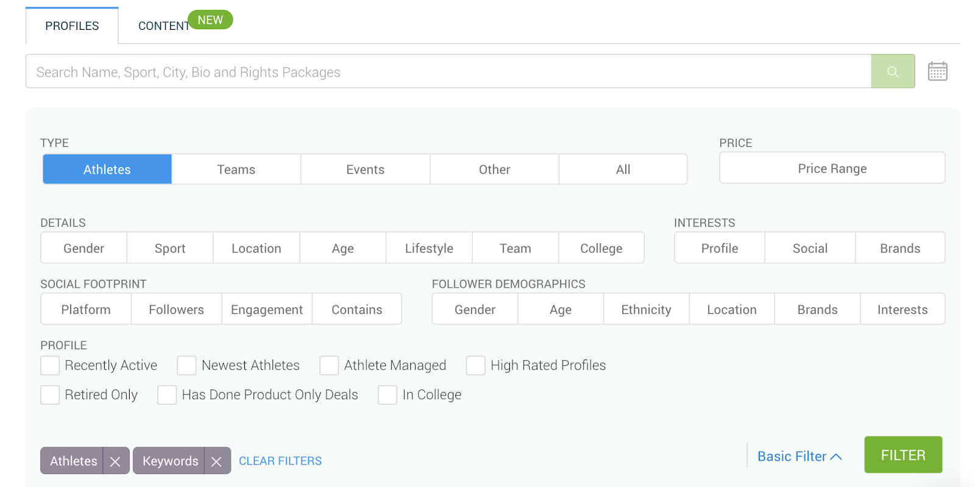Toggle the Retired Only checkbox
The width and height of the screenshot is (975, 487).
50,395
